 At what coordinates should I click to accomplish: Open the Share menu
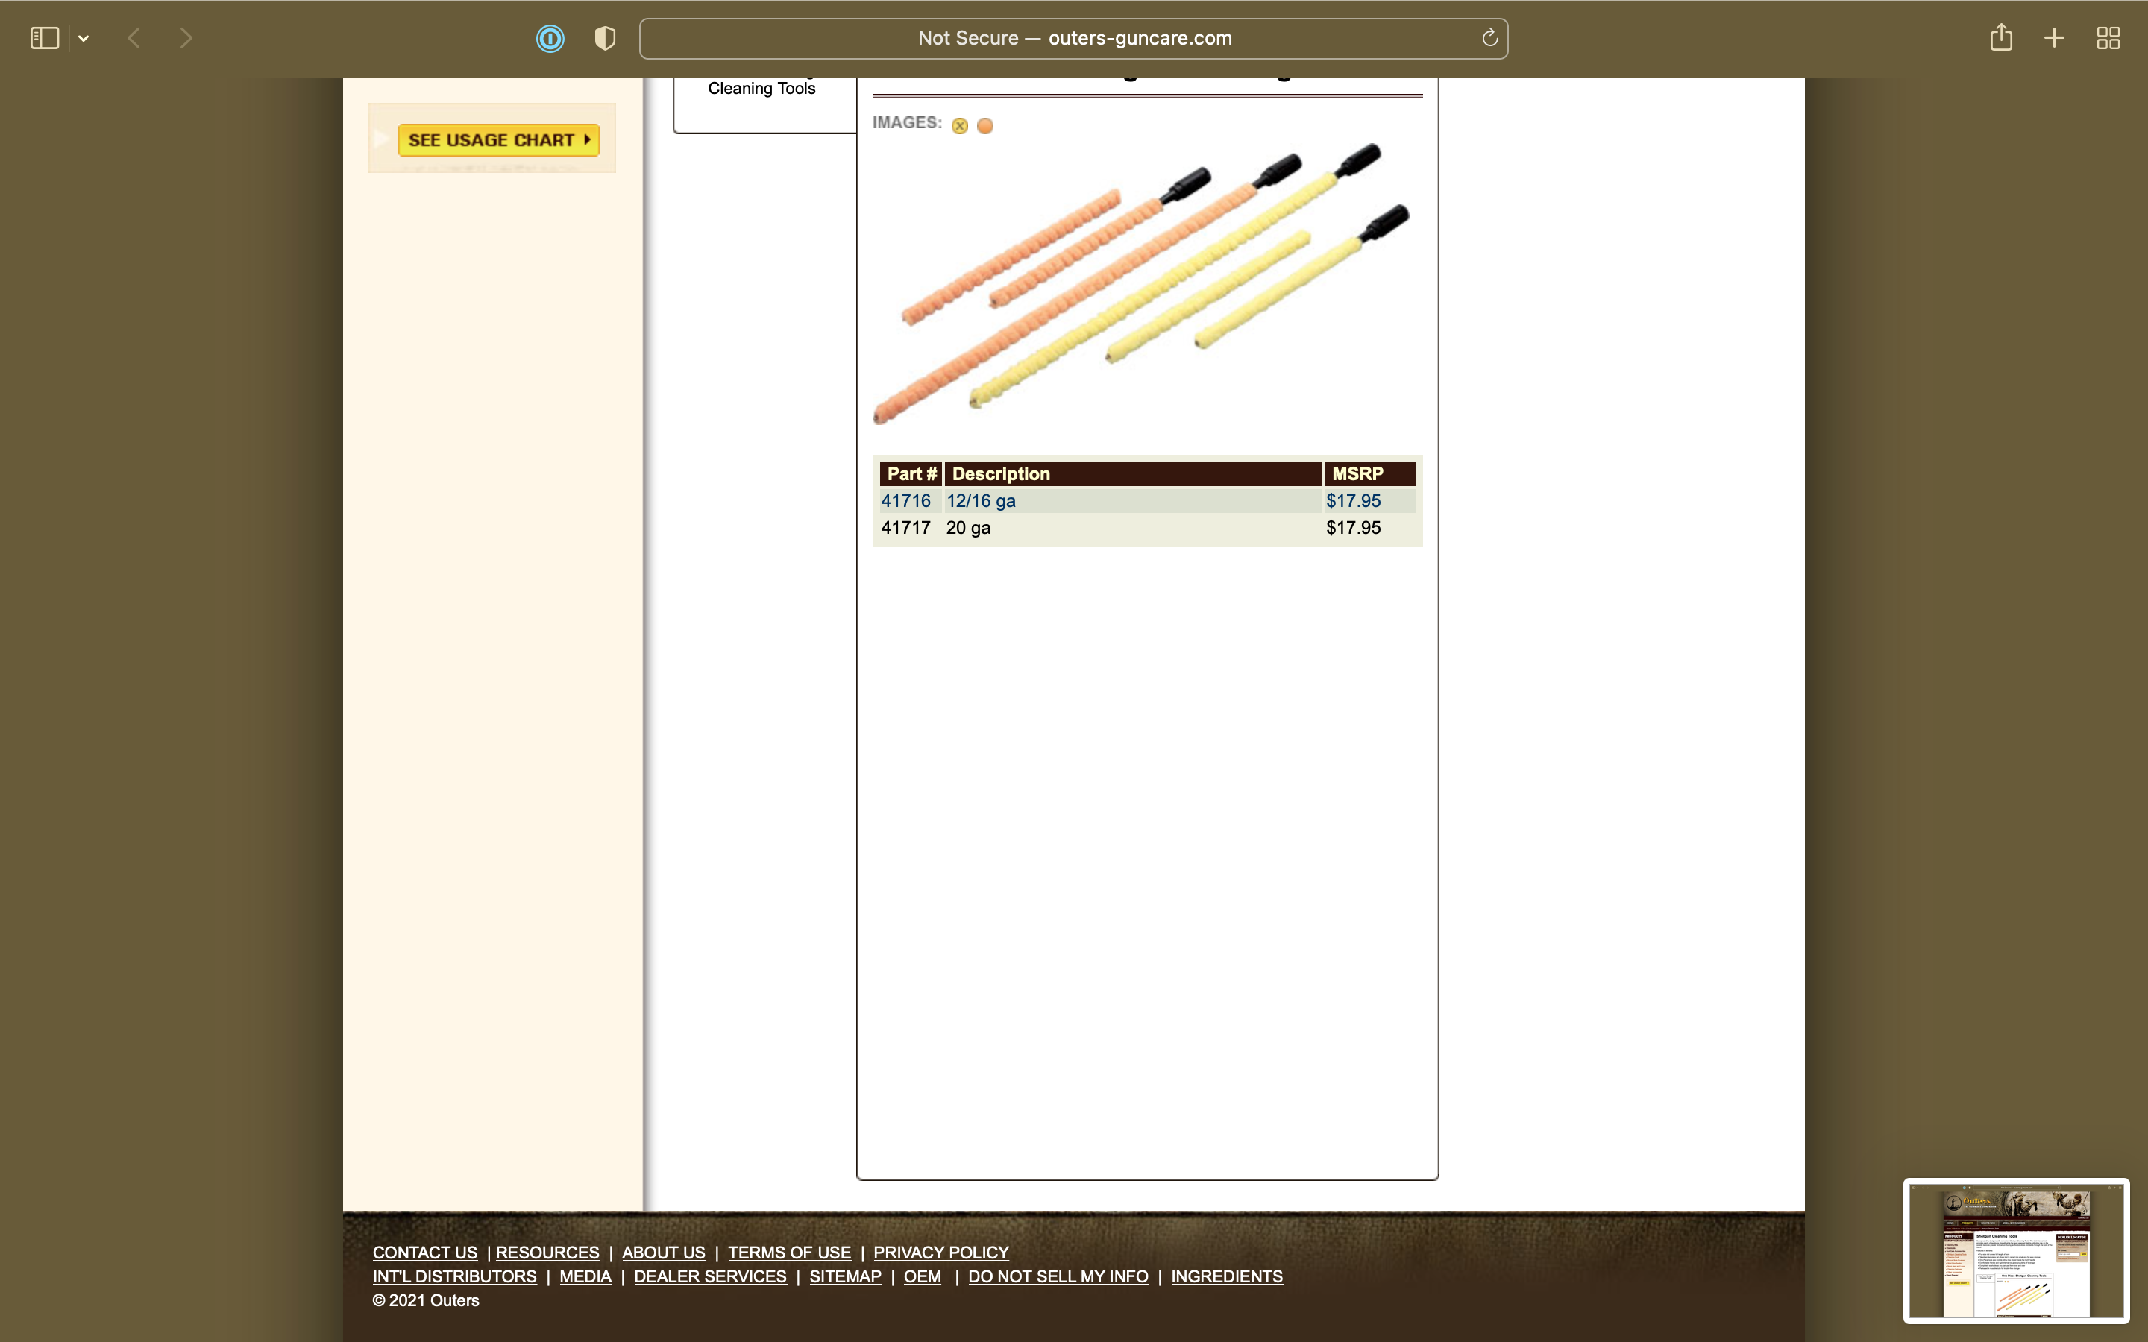(x=2000, y=37)
